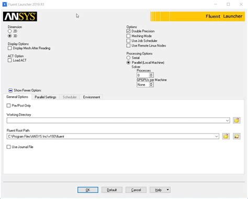Maximize the Fluent Launcher window
The width and height of the screenshot is (248, 199).
pos(228,4)
